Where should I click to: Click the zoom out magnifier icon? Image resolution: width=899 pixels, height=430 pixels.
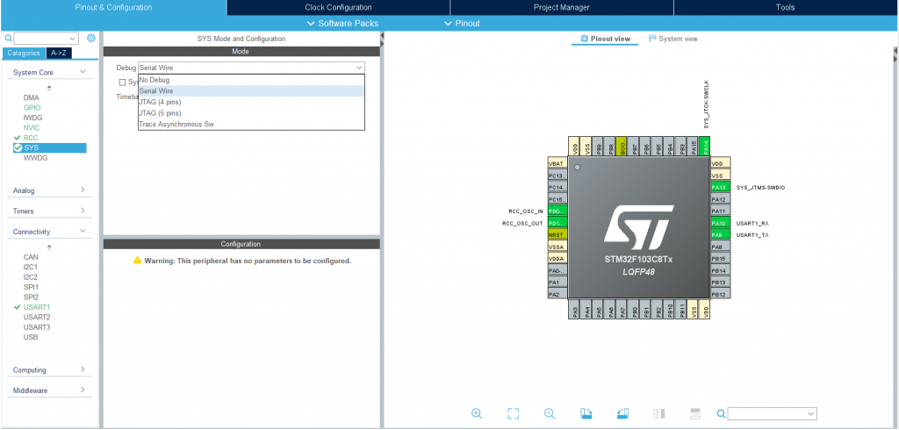(x=550, y=413)
